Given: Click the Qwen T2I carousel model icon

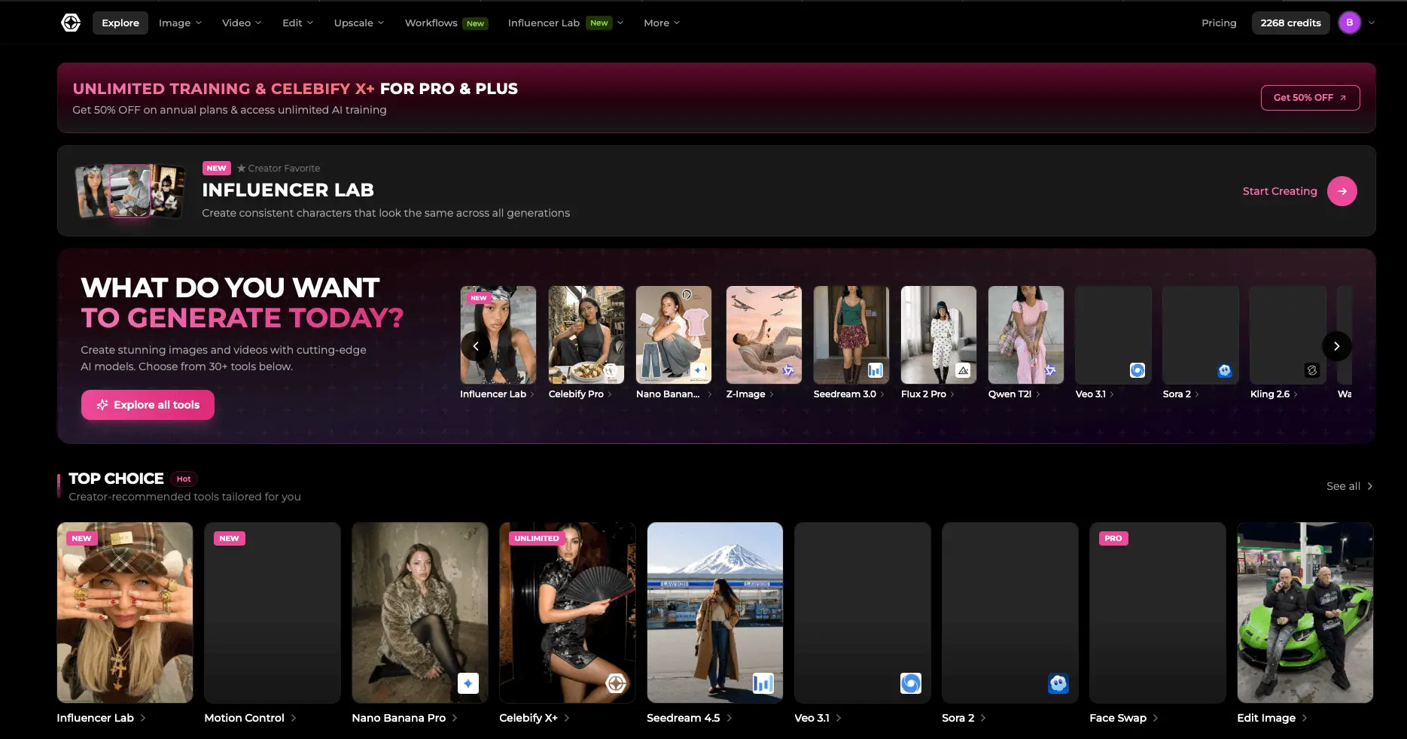Looking at the screenshot, I should tap(1050, 370).
